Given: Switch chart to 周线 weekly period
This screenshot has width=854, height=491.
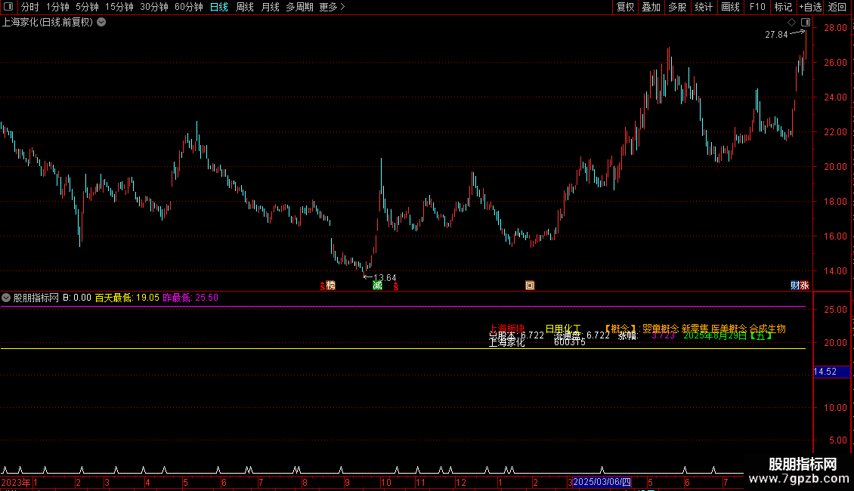Looking at the screenshot, I should point(245,7).
